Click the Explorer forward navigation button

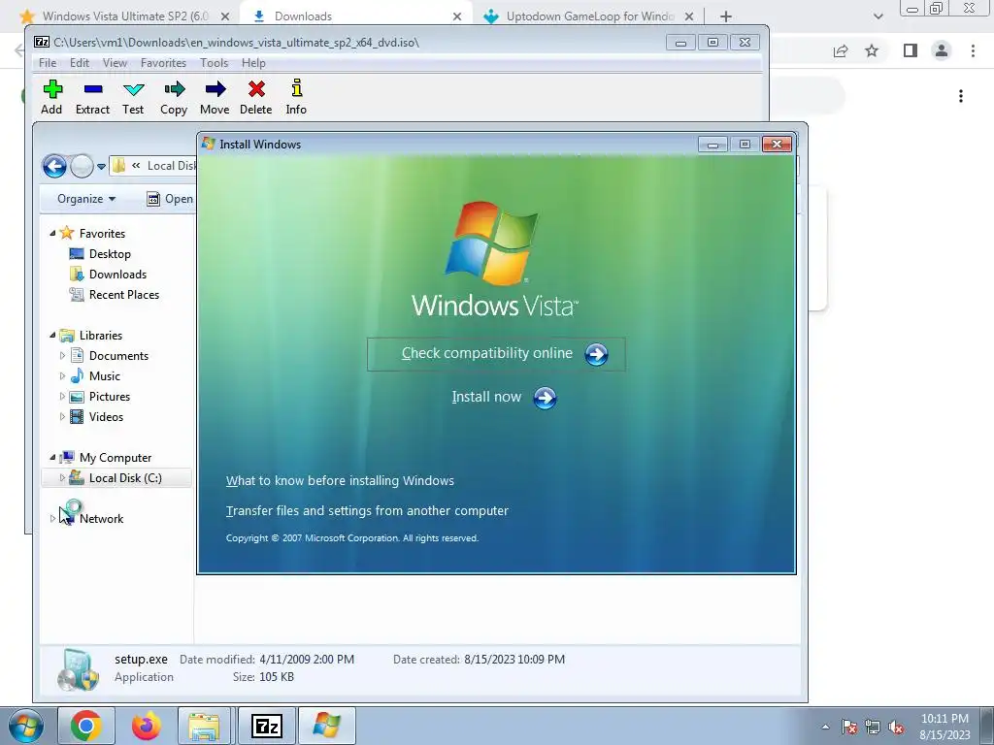pyautogui.click(x=82, y=167)
